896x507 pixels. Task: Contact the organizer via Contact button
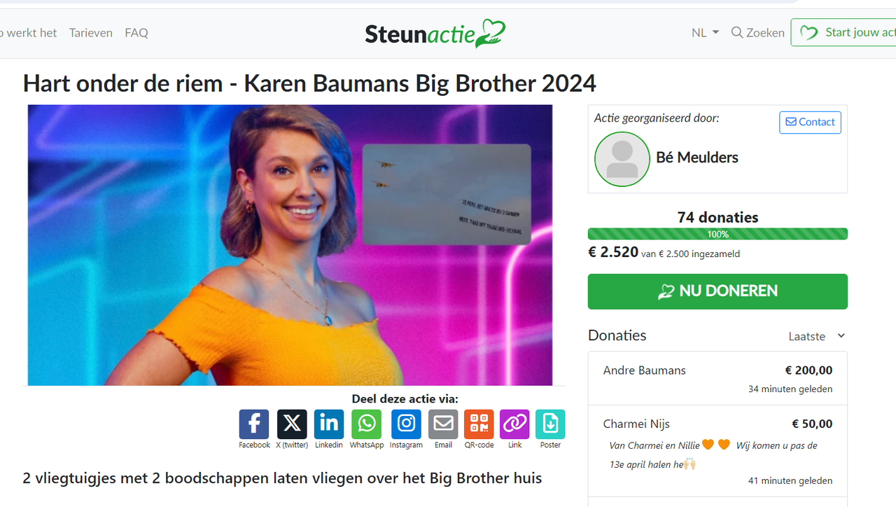[810, 122]
